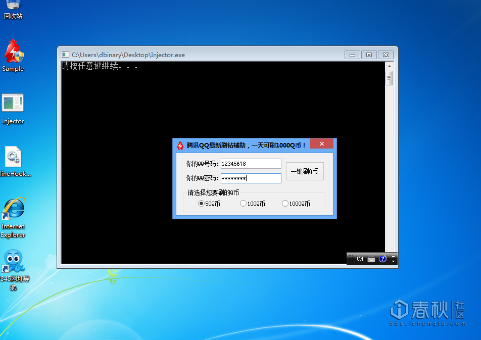Click the language bar help icon
The width and height of the screenshot is (481, 340).
(382, 259)
